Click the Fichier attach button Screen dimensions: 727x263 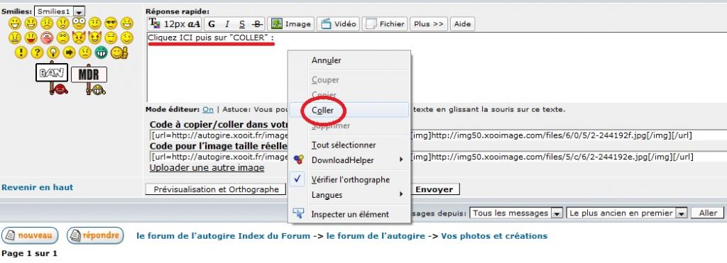pyautogui.click(x=384, y=24)
